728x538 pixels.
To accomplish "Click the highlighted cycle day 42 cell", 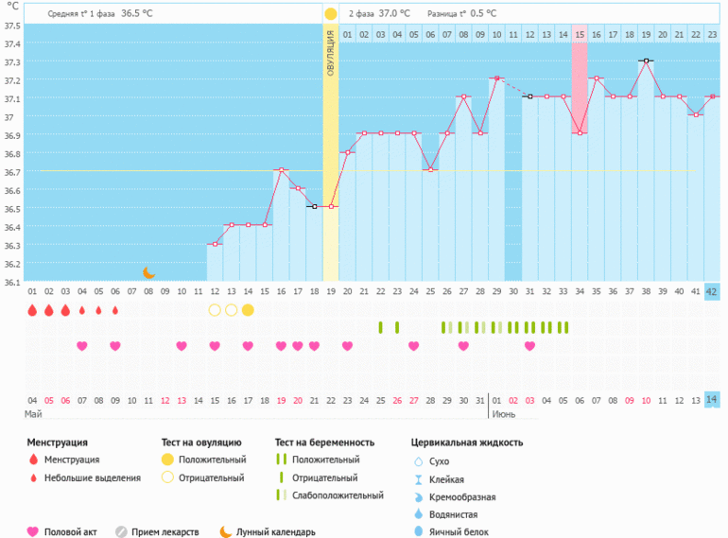I will pos(712,291).
